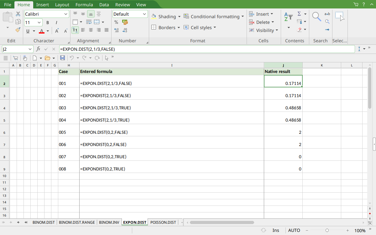
Task: Click the AutoSum sigma icon
Action: pyautogui.click(x=299, y=14)
